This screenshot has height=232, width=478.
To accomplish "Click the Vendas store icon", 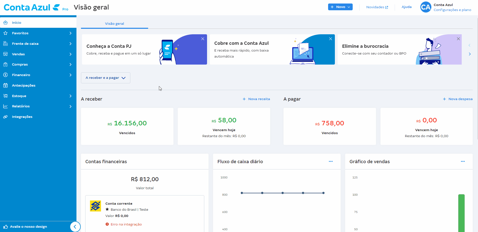I will pos(6,54).
